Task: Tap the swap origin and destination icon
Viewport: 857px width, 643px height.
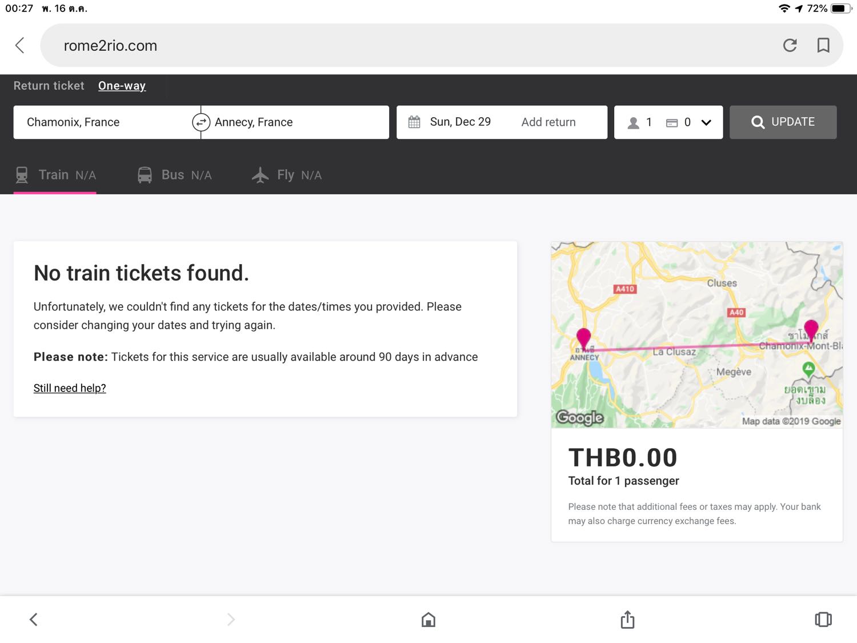Action: click(201, 122)
